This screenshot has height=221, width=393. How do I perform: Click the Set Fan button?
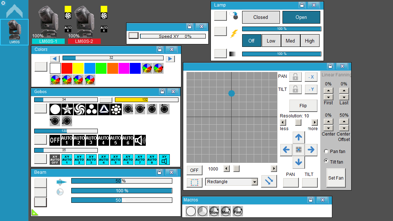coord(336,178)
